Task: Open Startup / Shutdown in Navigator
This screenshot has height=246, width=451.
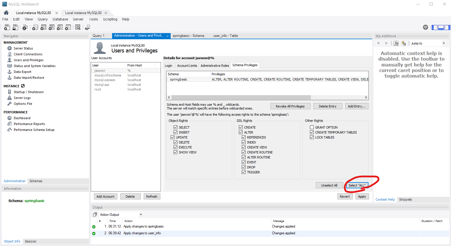Action: point(29,92)
